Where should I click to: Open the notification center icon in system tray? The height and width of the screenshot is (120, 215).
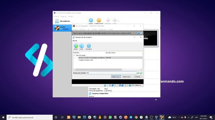click(211, 117)
